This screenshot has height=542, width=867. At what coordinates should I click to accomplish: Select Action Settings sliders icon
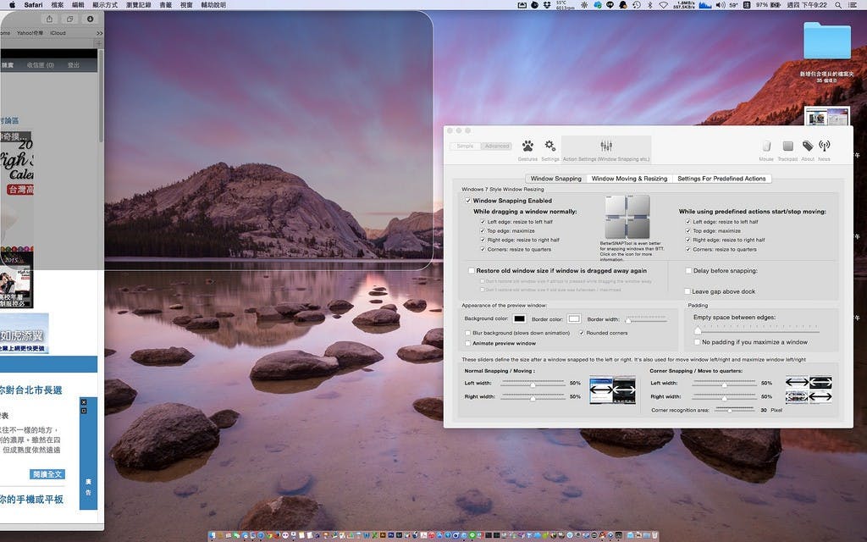click(x=606, y=146)
